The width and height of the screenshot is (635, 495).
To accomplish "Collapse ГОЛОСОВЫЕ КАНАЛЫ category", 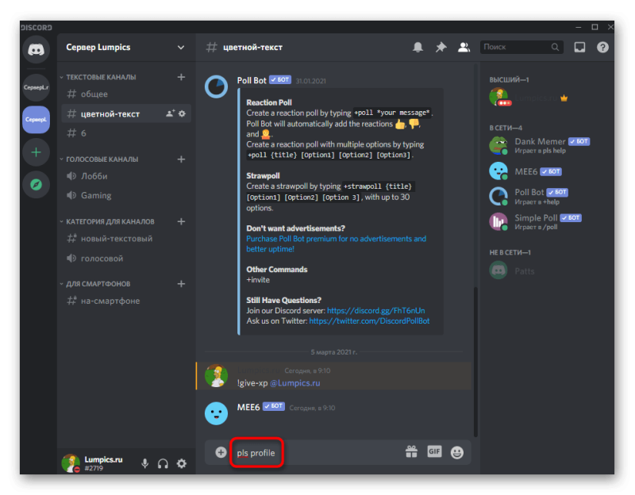I will 98,159.
